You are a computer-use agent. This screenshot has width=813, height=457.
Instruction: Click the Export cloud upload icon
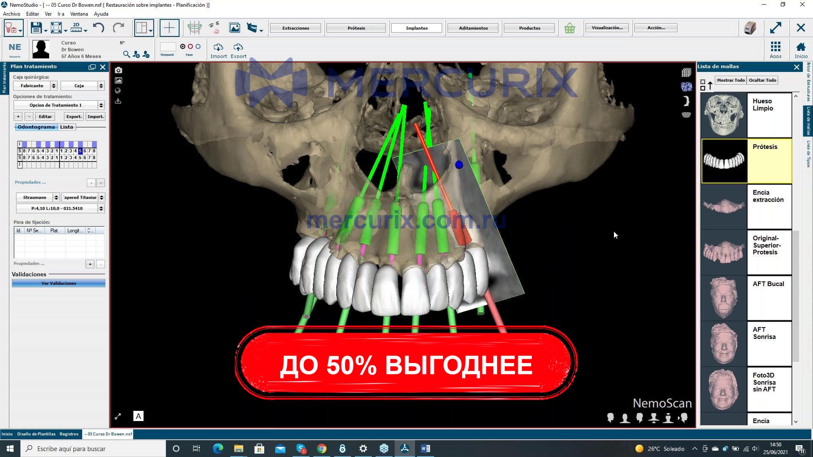point(238,50)
